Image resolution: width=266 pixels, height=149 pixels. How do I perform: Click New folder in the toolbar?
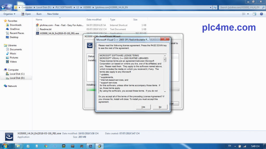tap(53, 14)
